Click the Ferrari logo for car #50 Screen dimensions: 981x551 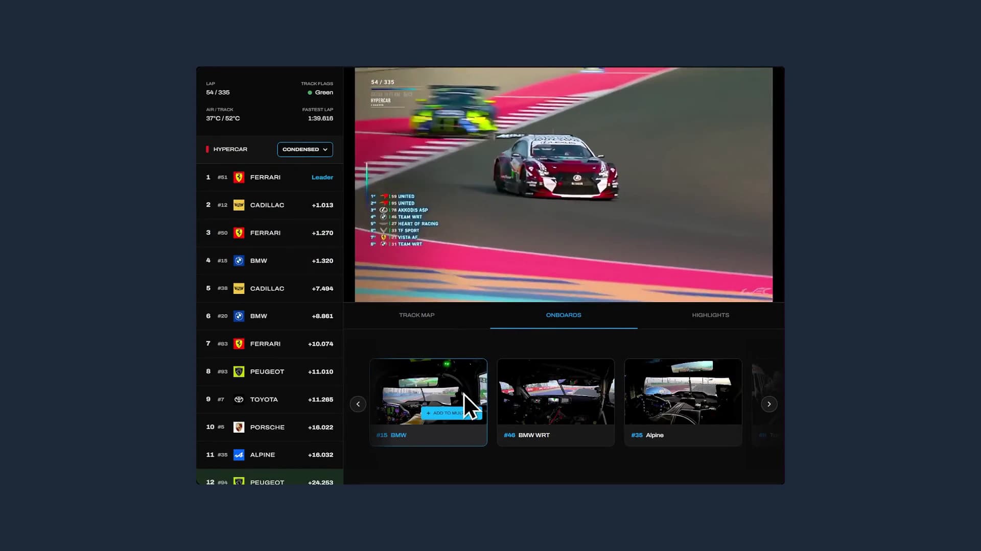[239, 233]
